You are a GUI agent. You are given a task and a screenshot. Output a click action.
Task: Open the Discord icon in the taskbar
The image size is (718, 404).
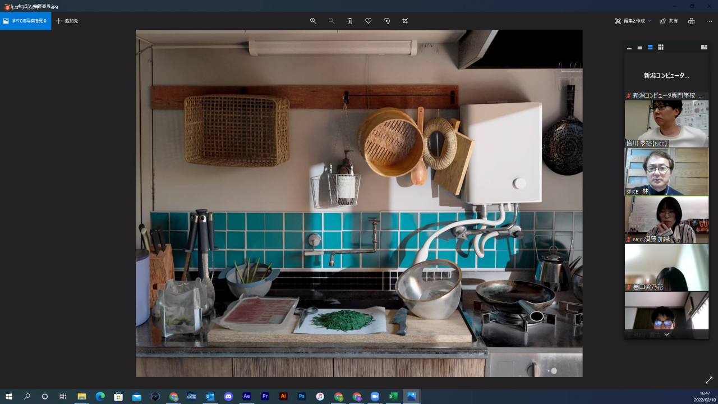pos(228,396)
